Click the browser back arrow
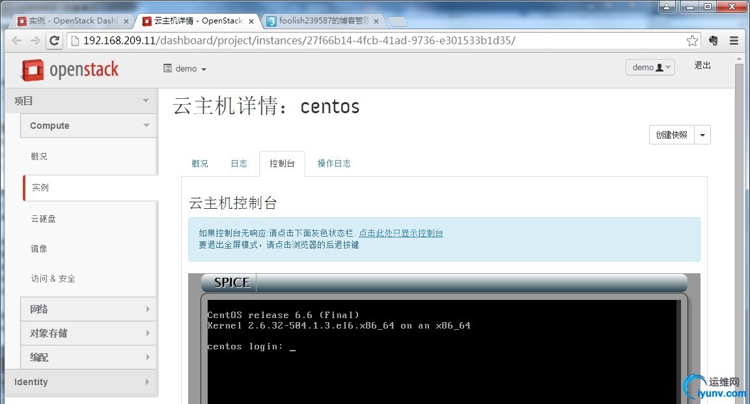The width and height of the screenshot is (750, 404). tap(17, 40)
